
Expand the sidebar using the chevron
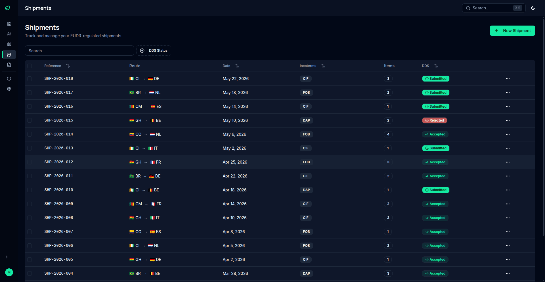(7, 257)
